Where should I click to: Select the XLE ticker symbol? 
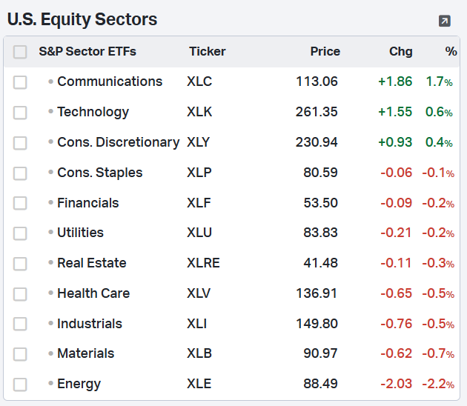pyautogui.click(x=199, y=384)
